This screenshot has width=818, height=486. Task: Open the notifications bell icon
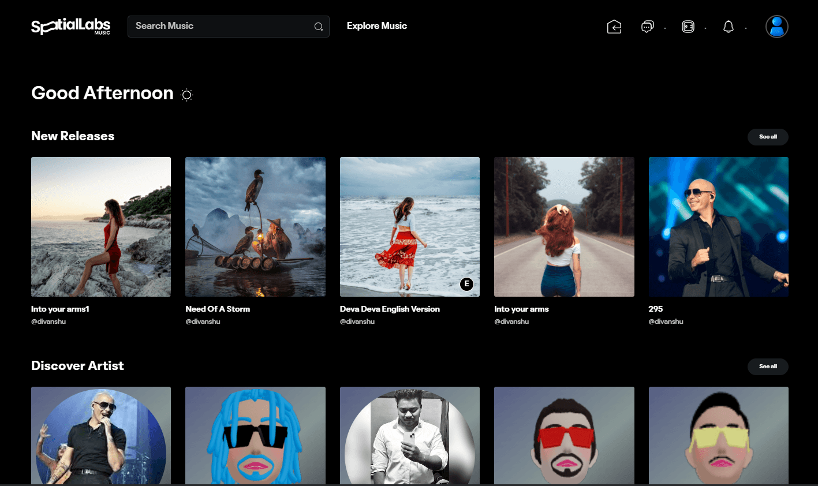point(729,27)
